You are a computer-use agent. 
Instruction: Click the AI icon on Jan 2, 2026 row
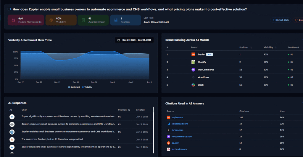(12, 147)
